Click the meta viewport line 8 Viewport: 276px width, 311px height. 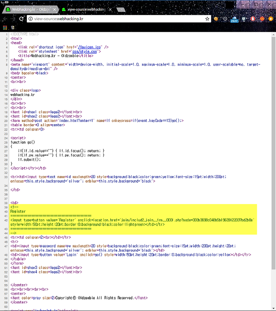point(135,67)
